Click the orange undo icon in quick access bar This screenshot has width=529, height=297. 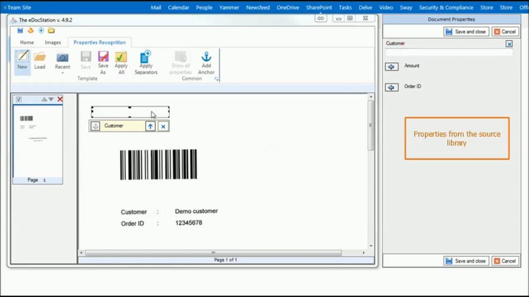coord(31,31)
